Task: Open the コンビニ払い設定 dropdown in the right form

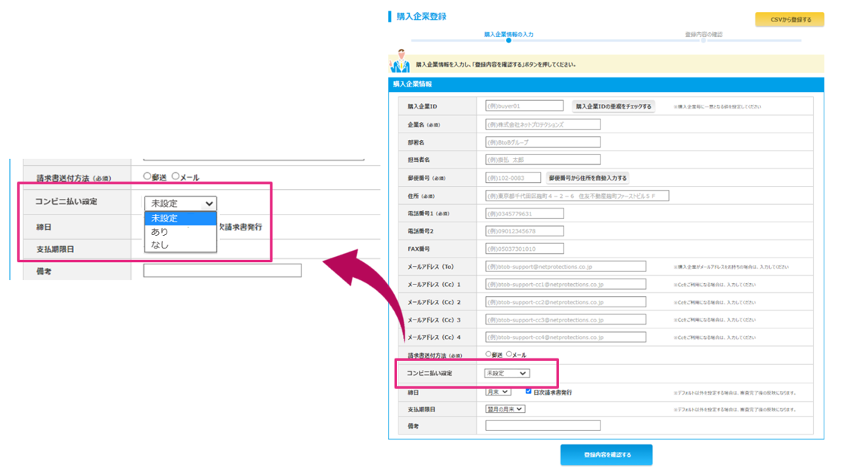Action: (507, 374)
